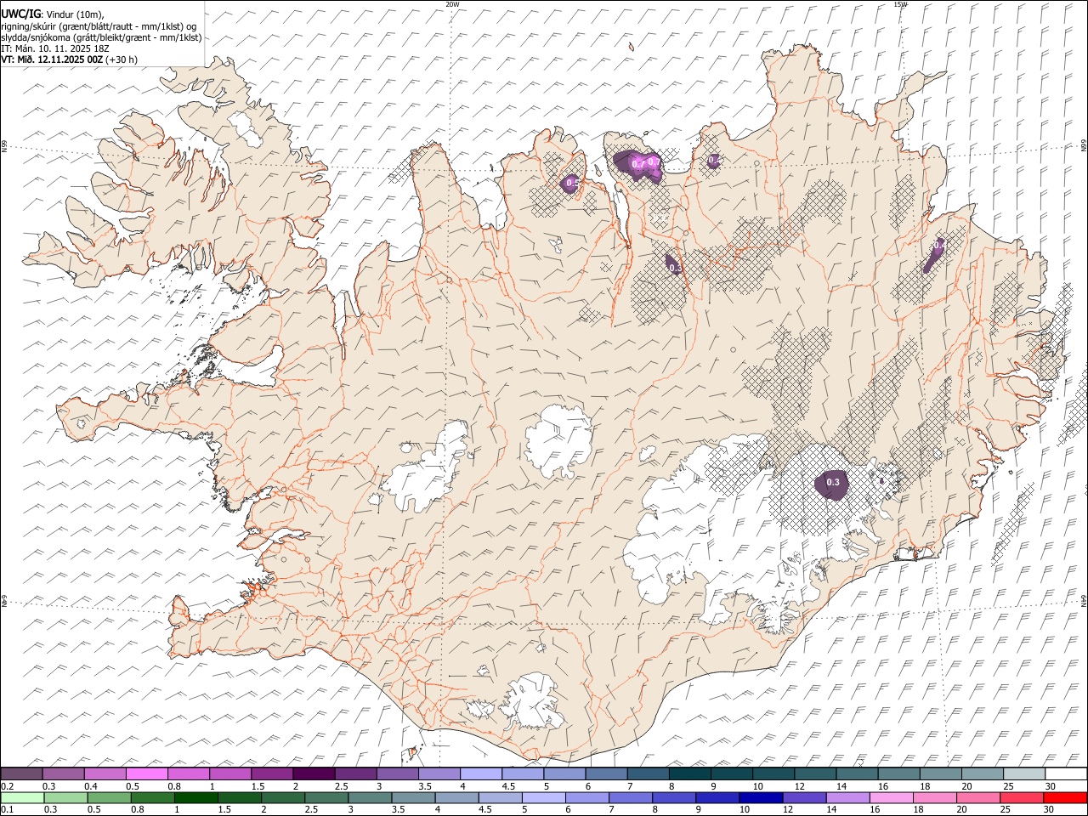Select the 0.2 dark mauve snow scale swatch
Screen dimensions: 1088x816
[x=21, y=773]
